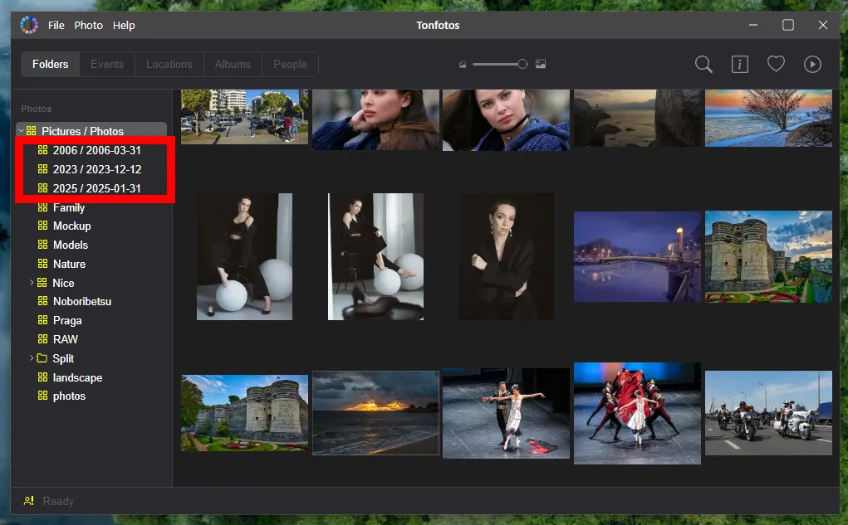The width and height of the screenshot is (848, 525).
Task: Click the small thumbnail size icon
Action: pyautogui.click(x=462, y=64)
